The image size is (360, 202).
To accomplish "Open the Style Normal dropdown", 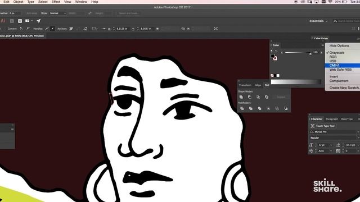I will [x=57, y=13].
